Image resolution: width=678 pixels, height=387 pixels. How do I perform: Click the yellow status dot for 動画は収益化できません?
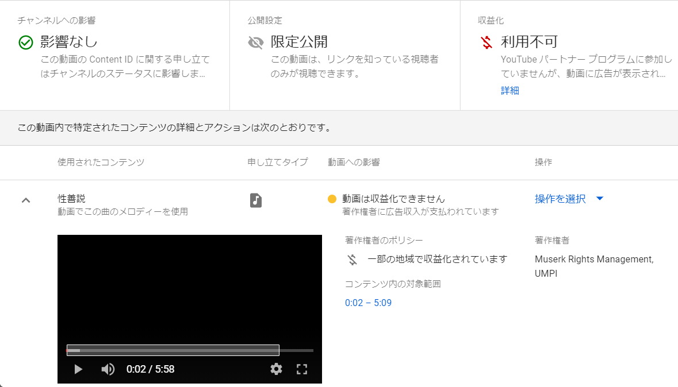(x=332, y=199)
